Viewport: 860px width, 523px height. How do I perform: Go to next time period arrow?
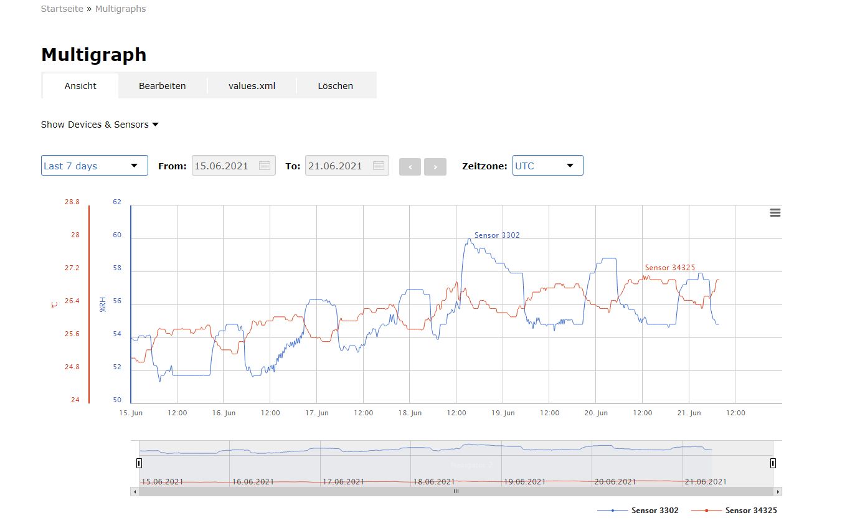(435, 167)
